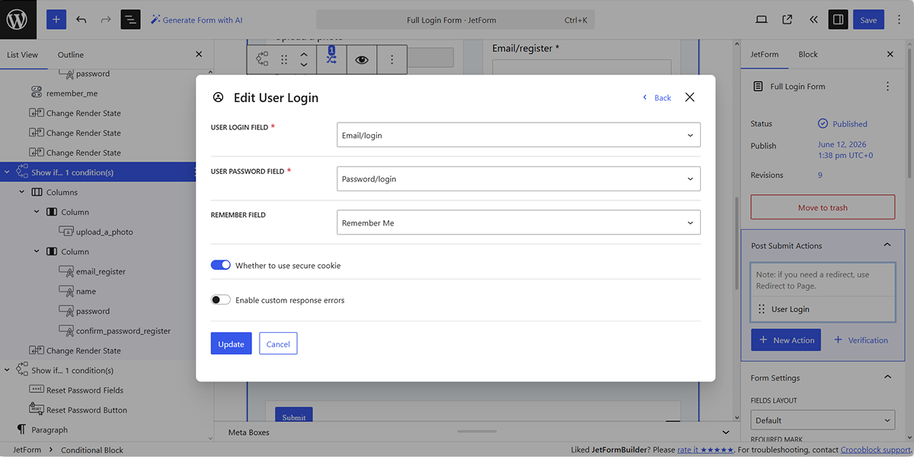The height and width of the screenshot is (457, 914).
Task: Click the block drag handle icon
Action: pos(284,59)
